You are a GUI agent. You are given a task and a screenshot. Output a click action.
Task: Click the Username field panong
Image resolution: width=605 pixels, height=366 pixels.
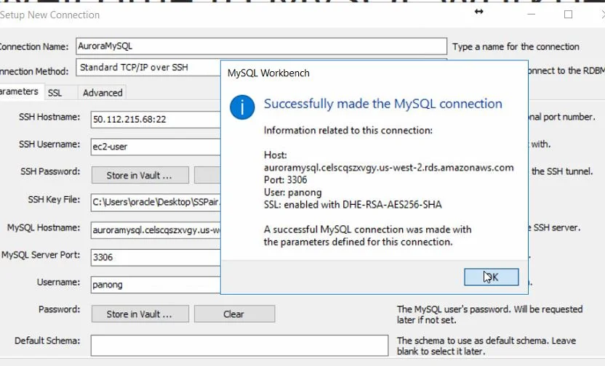[156, 285]
